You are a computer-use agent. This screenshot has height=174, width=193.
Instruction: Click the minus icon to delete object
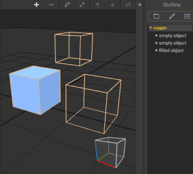click(51, 5)
